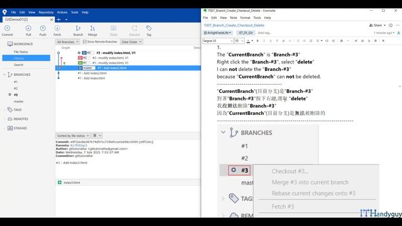Viewport: 402px width, 226px height.
Task: Open the All Branches dropdown
Action: 68,42
